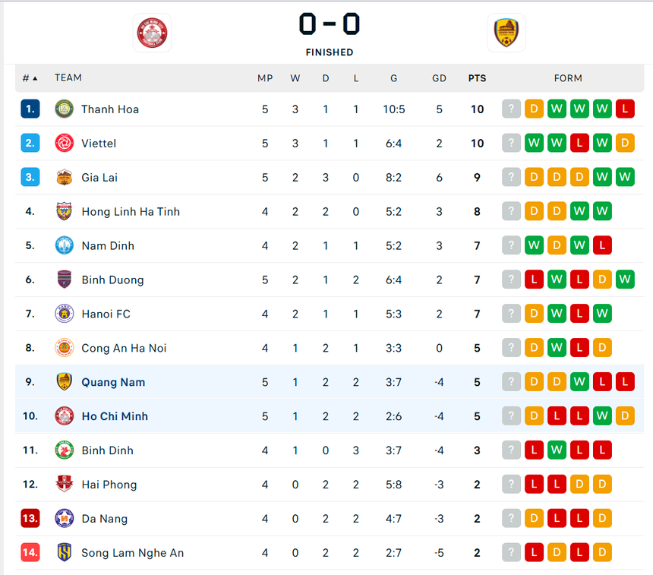Screen dimensions: 653x575
Task: Click the blue 1 rank badge
Action: 30,109
